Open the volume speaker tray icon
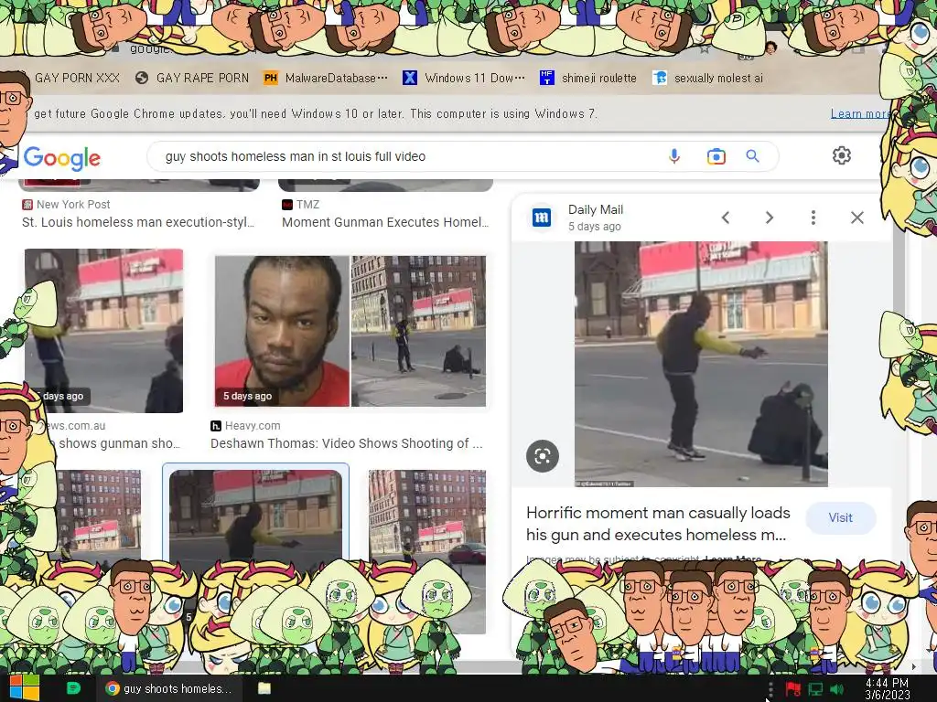 836,689
